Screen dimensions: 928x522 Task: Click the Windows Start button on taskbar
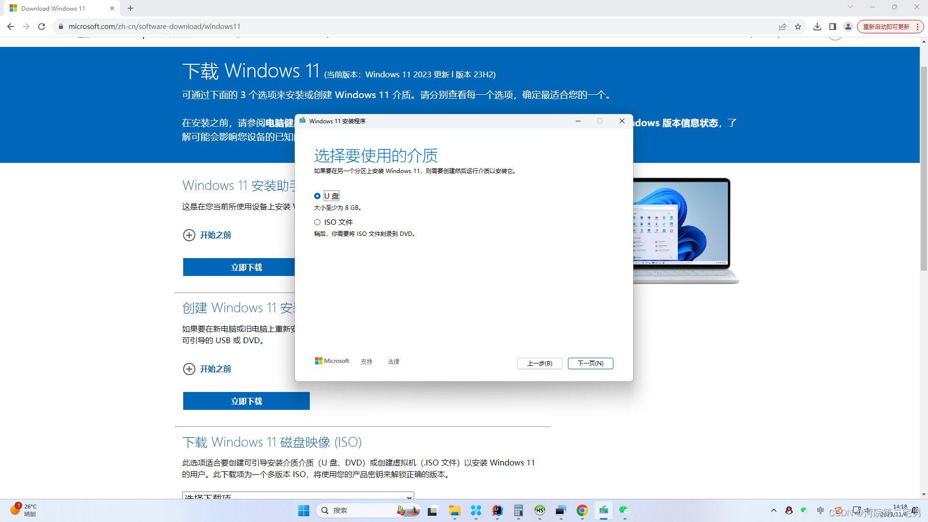click(304, 510)
